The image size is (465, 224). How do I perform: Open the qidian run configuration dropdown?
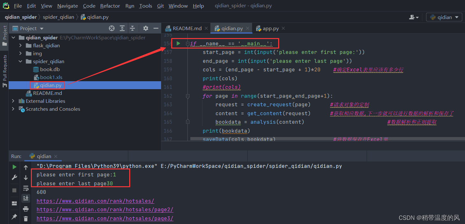tap(444, 17)
